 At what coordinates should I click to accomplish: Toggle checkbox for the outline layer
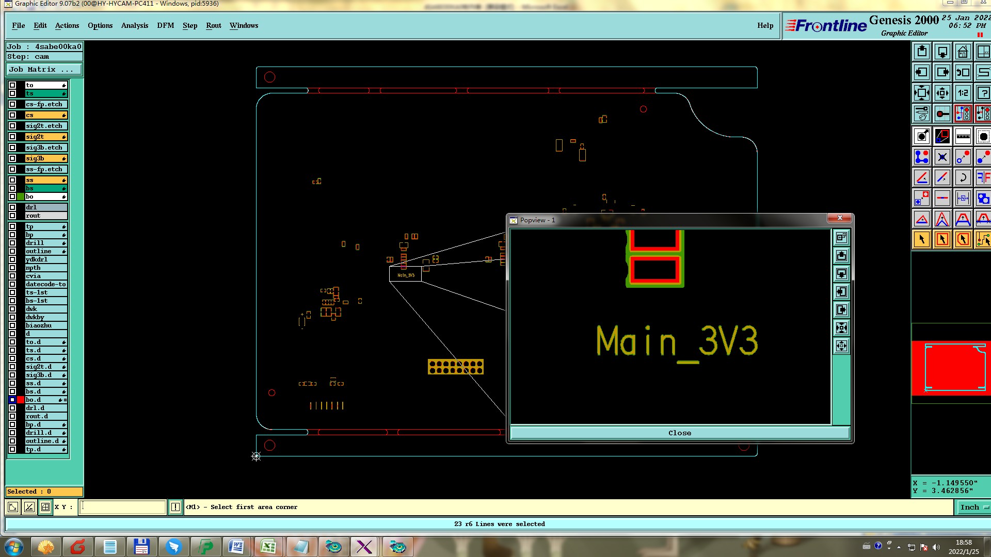[12, 251]
